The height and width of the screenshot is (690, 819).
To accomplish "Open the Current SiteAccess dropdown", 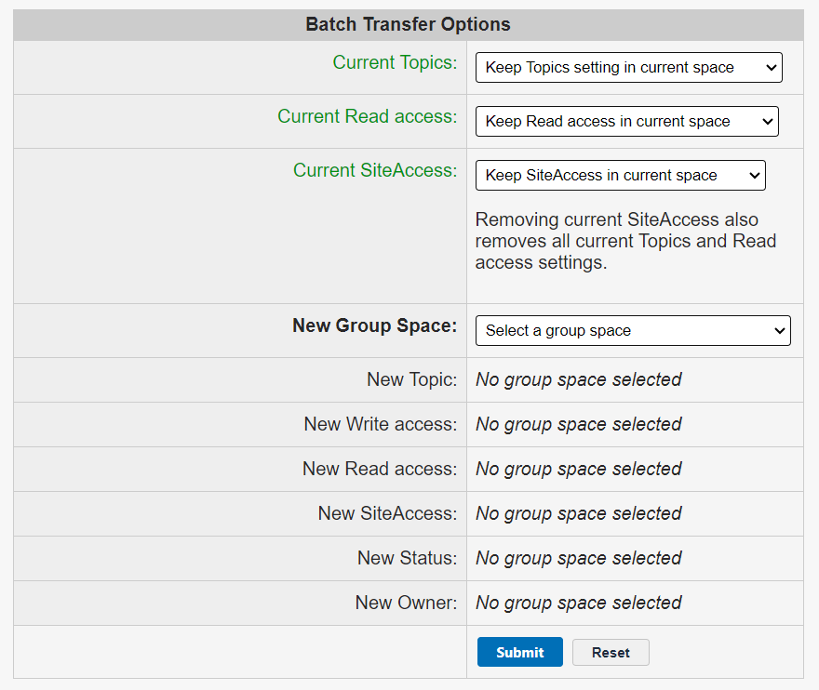I will click(x=621, y=176).
